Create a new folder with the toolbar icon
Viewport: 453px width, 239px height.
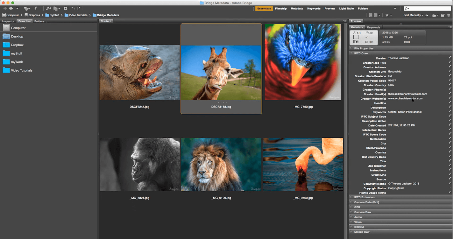[x=443, y=15]
